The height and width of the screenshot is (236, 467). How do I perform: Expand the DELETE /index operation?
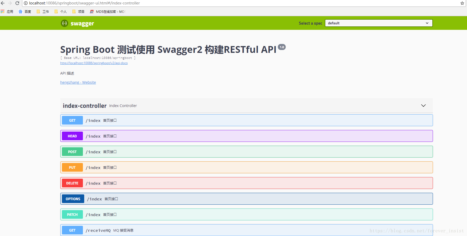247,183
